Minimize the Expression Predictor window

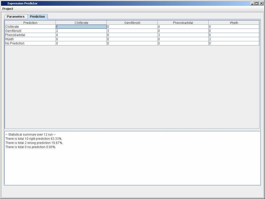click(252, 3)
